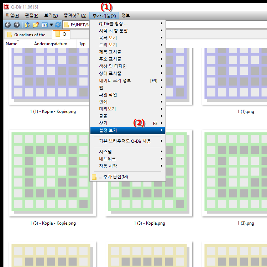Expand the view mode dropdown arrow
Image resolution: width=267 pixels, height=267 pixels.
51,25
